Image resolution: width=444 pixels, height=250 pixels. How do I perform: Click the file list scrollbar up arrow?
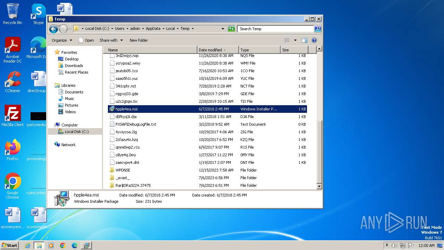[x=319, y=49]
